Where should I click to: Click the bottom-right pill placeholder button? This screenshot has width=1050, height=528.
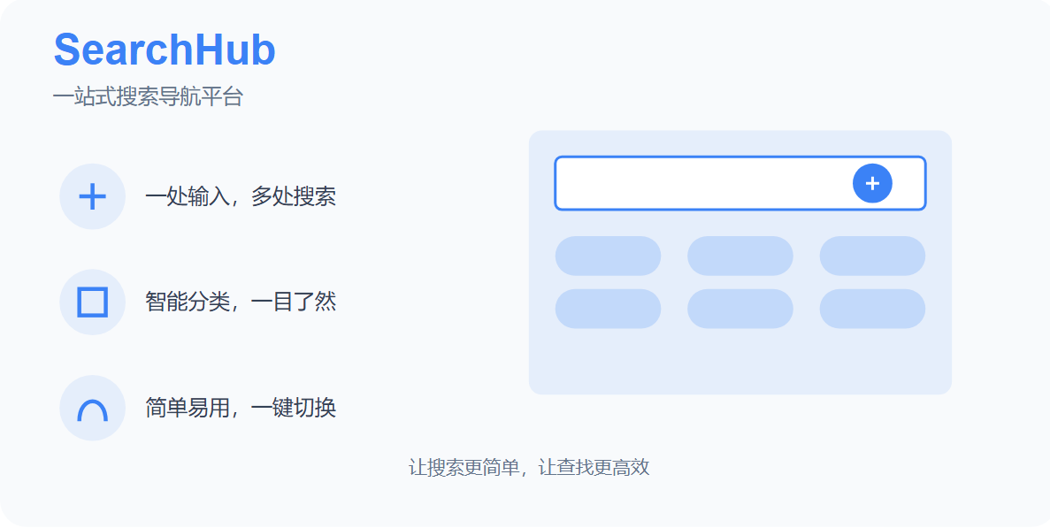point(872,309)
